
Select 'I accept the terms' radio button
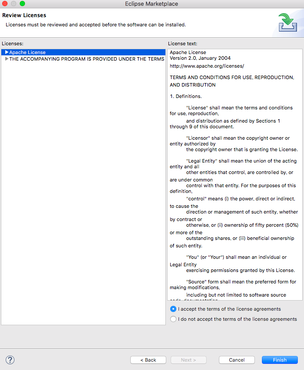click(x=173, y=309)
